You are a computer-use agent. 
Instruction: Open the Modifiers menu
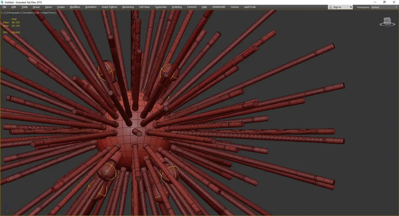coord(75,7)
